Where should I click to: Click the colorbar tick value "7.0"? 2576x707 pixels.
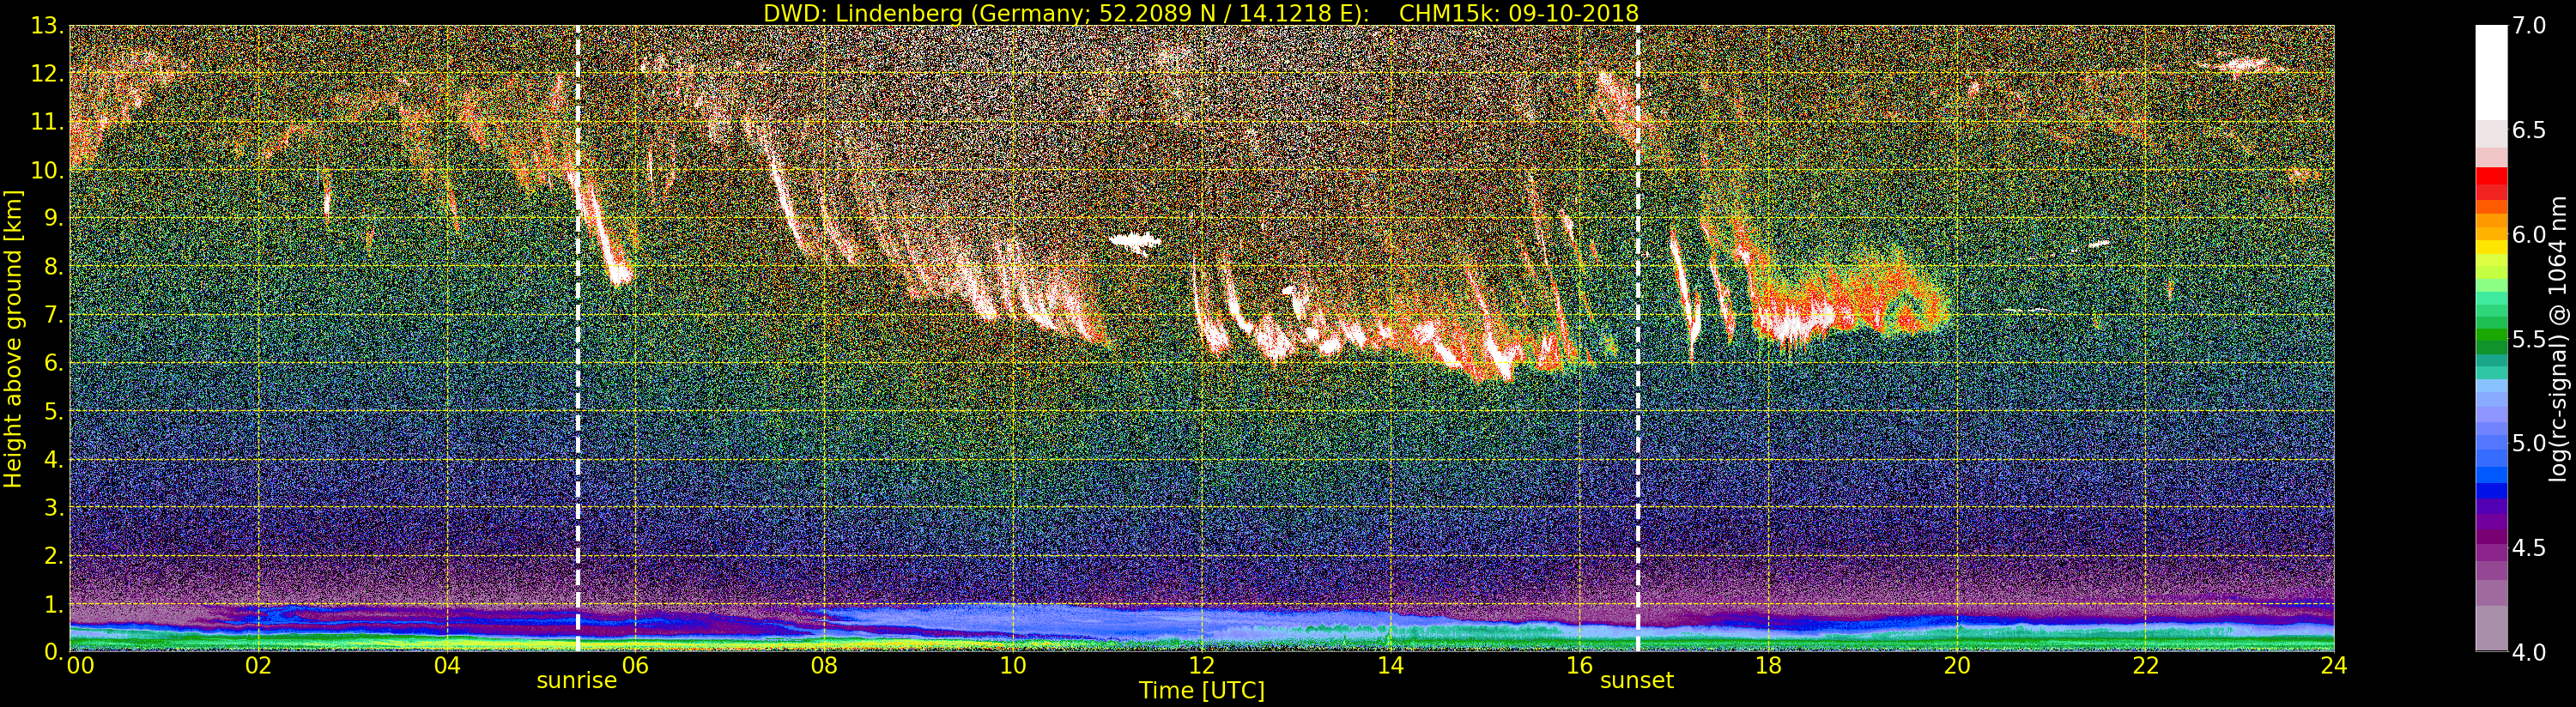pyautogui.click(x=2530, y=26)
